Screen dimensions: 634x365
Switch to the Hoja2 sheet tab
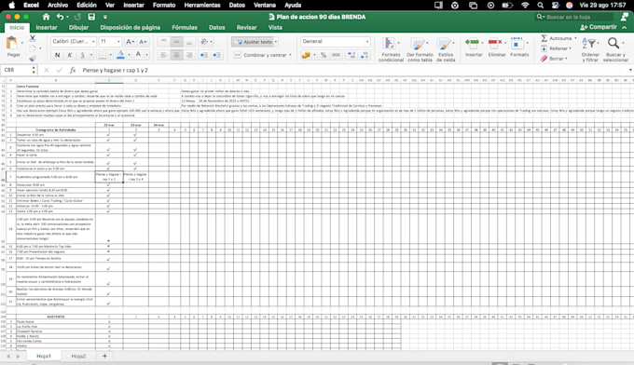click(78, 356)
